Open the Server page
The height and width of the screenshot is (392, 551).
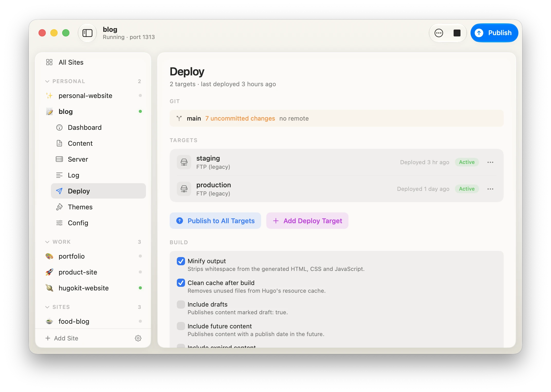98,159
